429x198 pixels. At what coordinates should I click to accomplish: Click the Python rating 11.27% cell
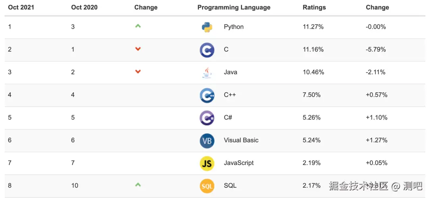point(313,27)
